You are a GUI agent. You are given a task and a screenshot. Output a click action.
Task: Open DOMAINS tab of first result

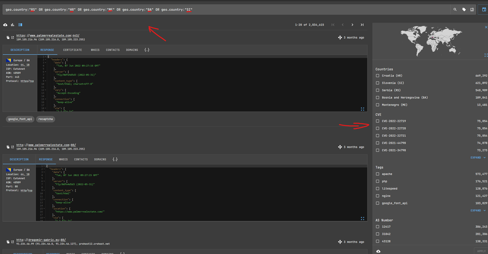pos(132,50)
